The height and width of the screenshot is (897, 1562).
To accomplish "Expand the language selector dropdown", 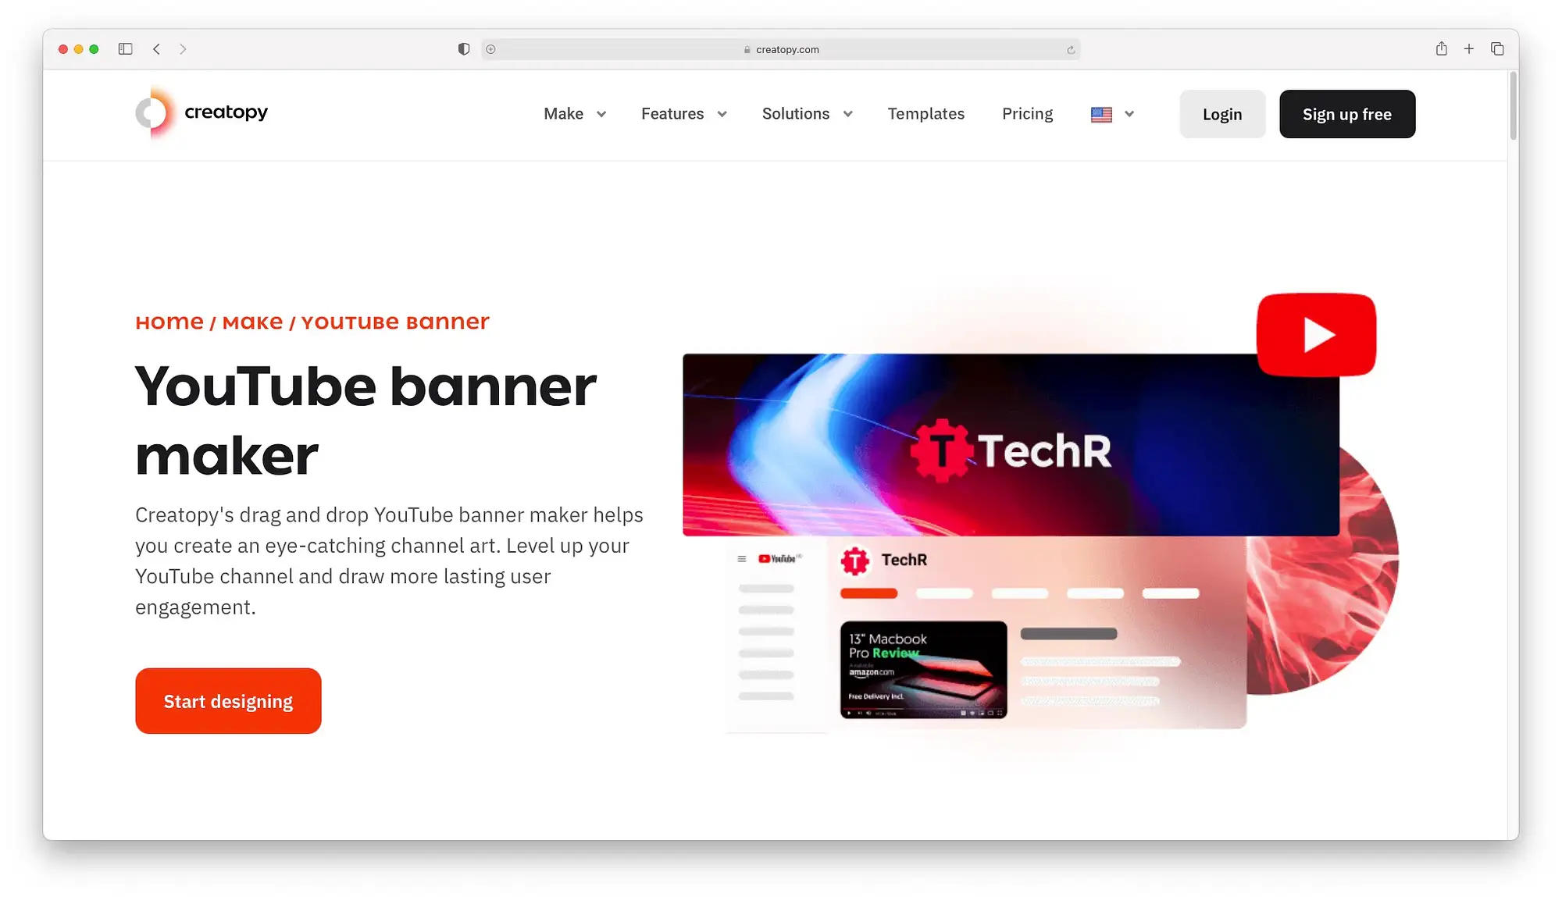I will [1112, 112].
